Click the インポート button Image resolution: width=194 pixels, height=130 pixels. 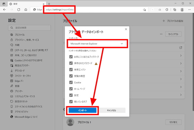(x=82, y=110)
